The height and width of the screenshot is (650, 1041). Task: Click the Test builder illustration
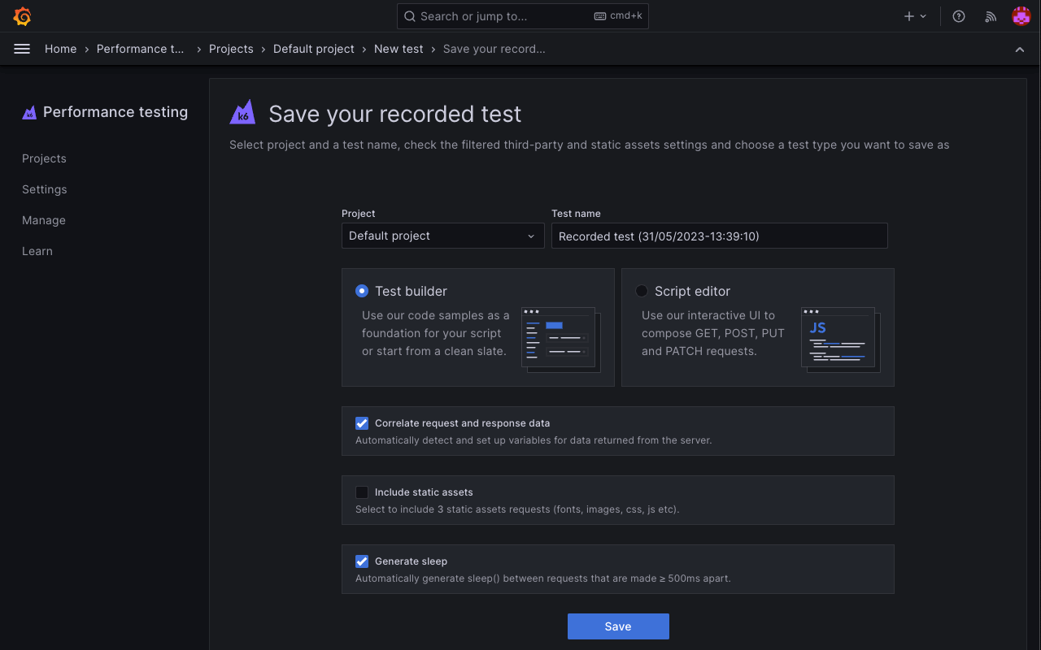[560, 340]
